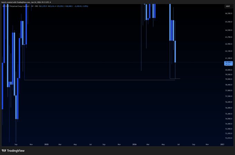235x155 pixels.
Task: Click the first Sep label on time axis
Action: coord(16,145)
